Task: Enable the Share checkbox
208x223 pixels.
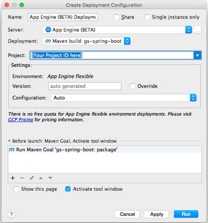Action: tap(116, 17)
